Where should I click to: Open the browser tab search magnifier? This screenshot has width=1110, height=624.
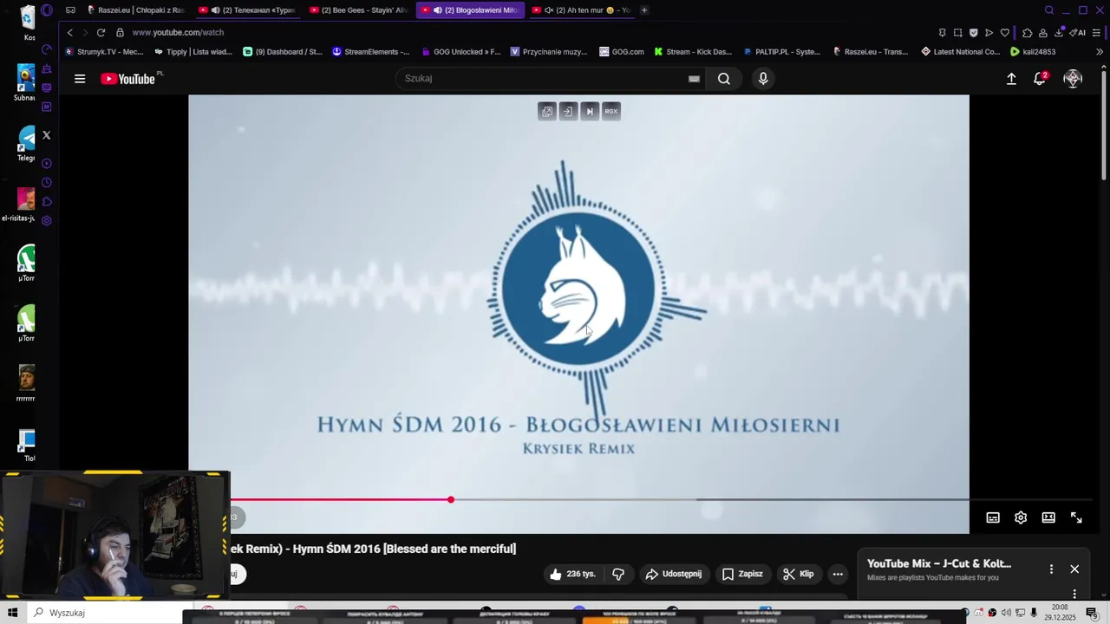click(x=1049, y=10)
